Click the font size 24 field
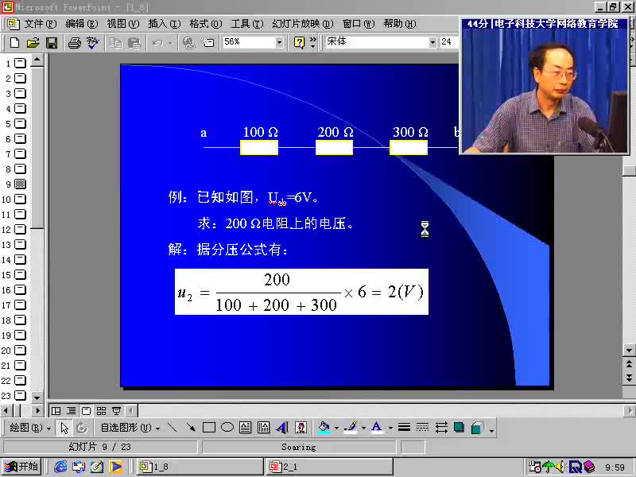Viewport: 636px width, 477px height. click(x=448, y=42)
